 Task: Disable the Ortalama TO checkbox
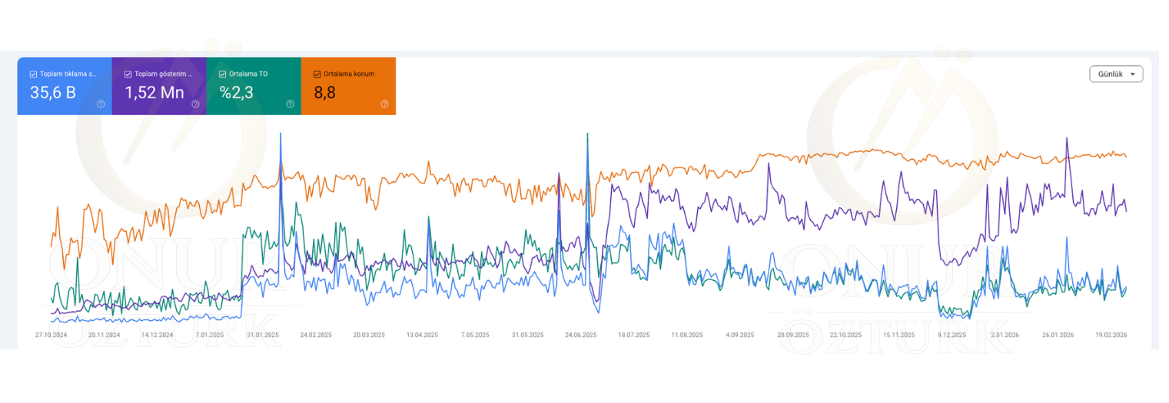pyautogui.click(x=222, y=74)
